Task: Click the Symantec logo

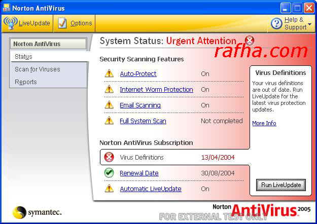Action: pos(37,212)
